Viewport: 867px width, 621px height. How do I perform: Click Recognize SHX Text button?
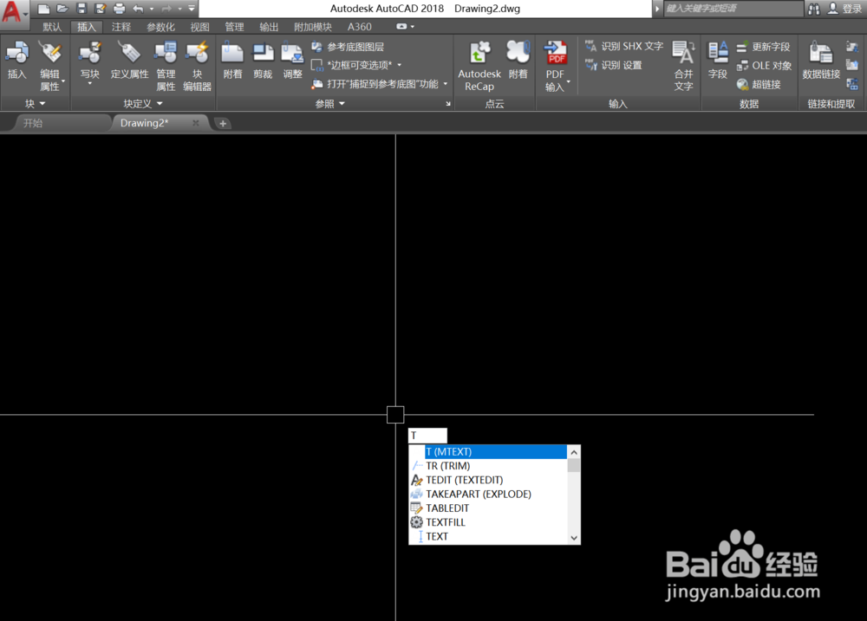tap(624, 47)
